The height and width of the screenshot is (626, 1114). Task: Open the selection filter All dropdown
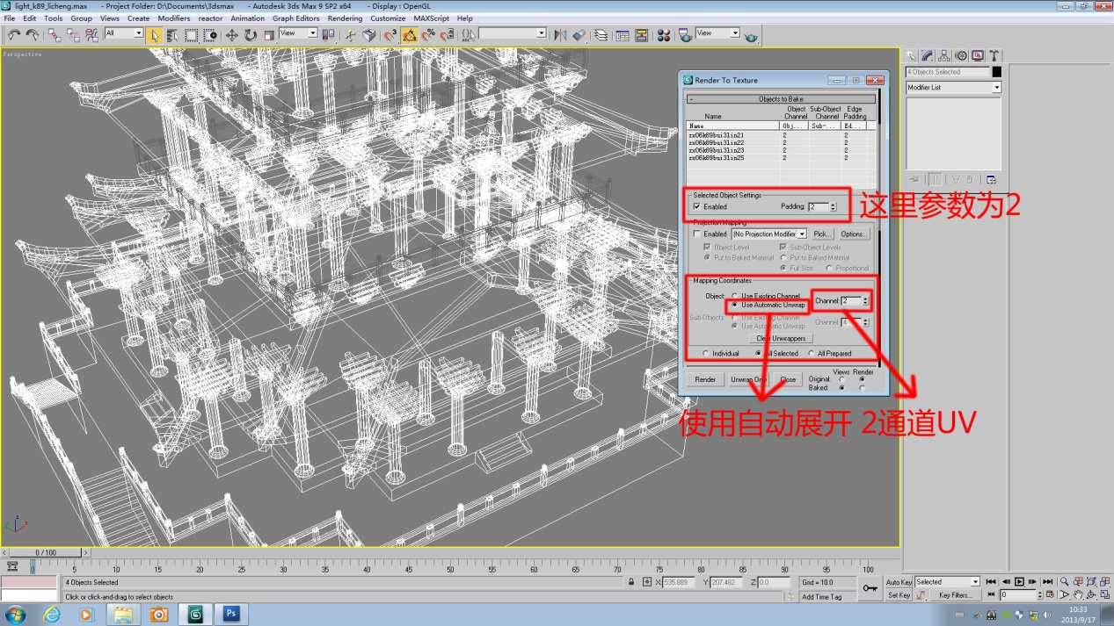tap(137, 33)
